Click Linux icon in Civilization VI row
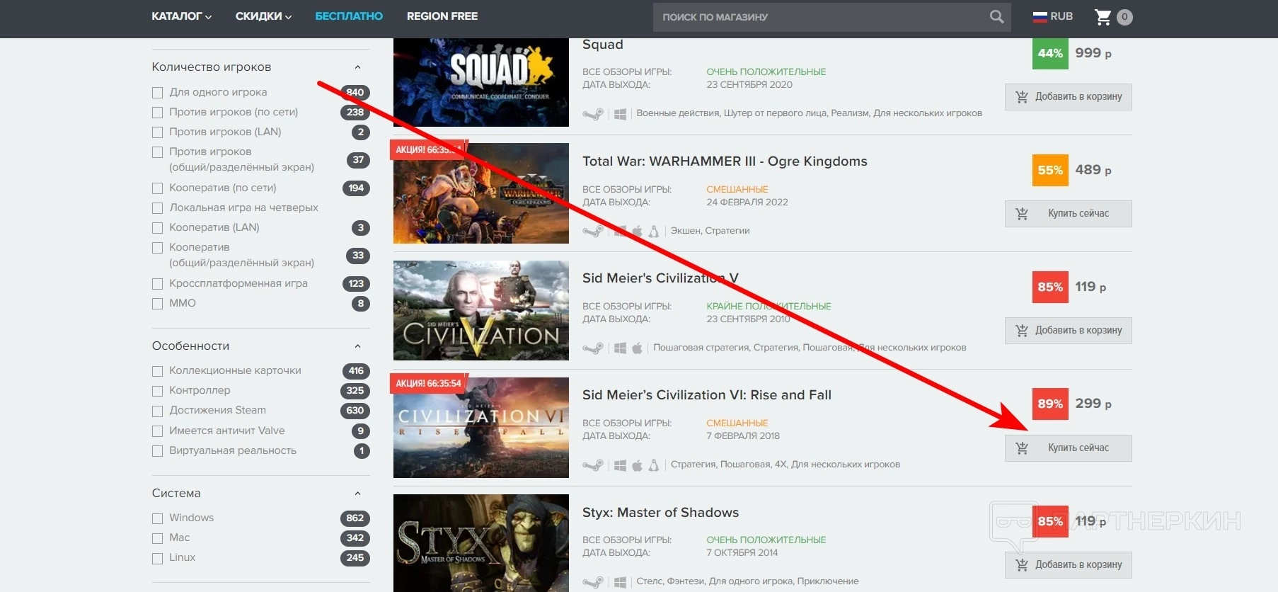Image resolution: width=1278 pixels, height=592 pixels. 654,465
